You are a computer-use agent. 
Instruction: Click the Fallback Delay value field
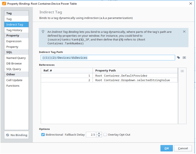tap(91, 135)
